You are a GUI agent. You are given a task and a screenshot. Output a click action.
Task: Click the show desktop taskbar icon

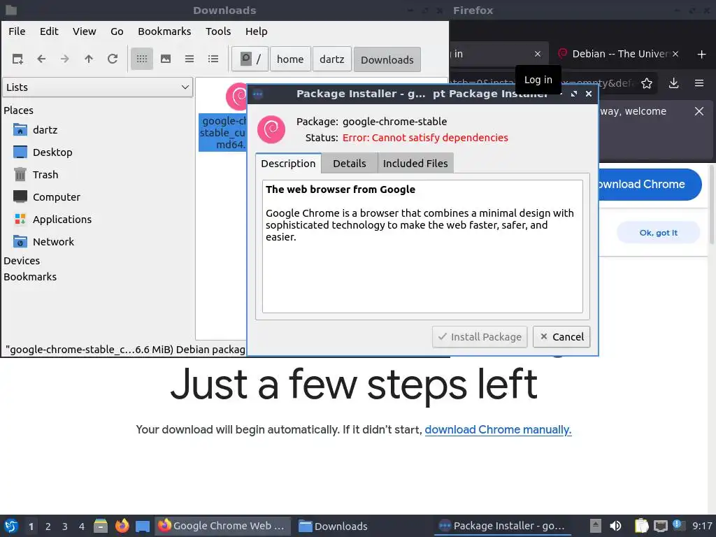click(x=143, y=527)
